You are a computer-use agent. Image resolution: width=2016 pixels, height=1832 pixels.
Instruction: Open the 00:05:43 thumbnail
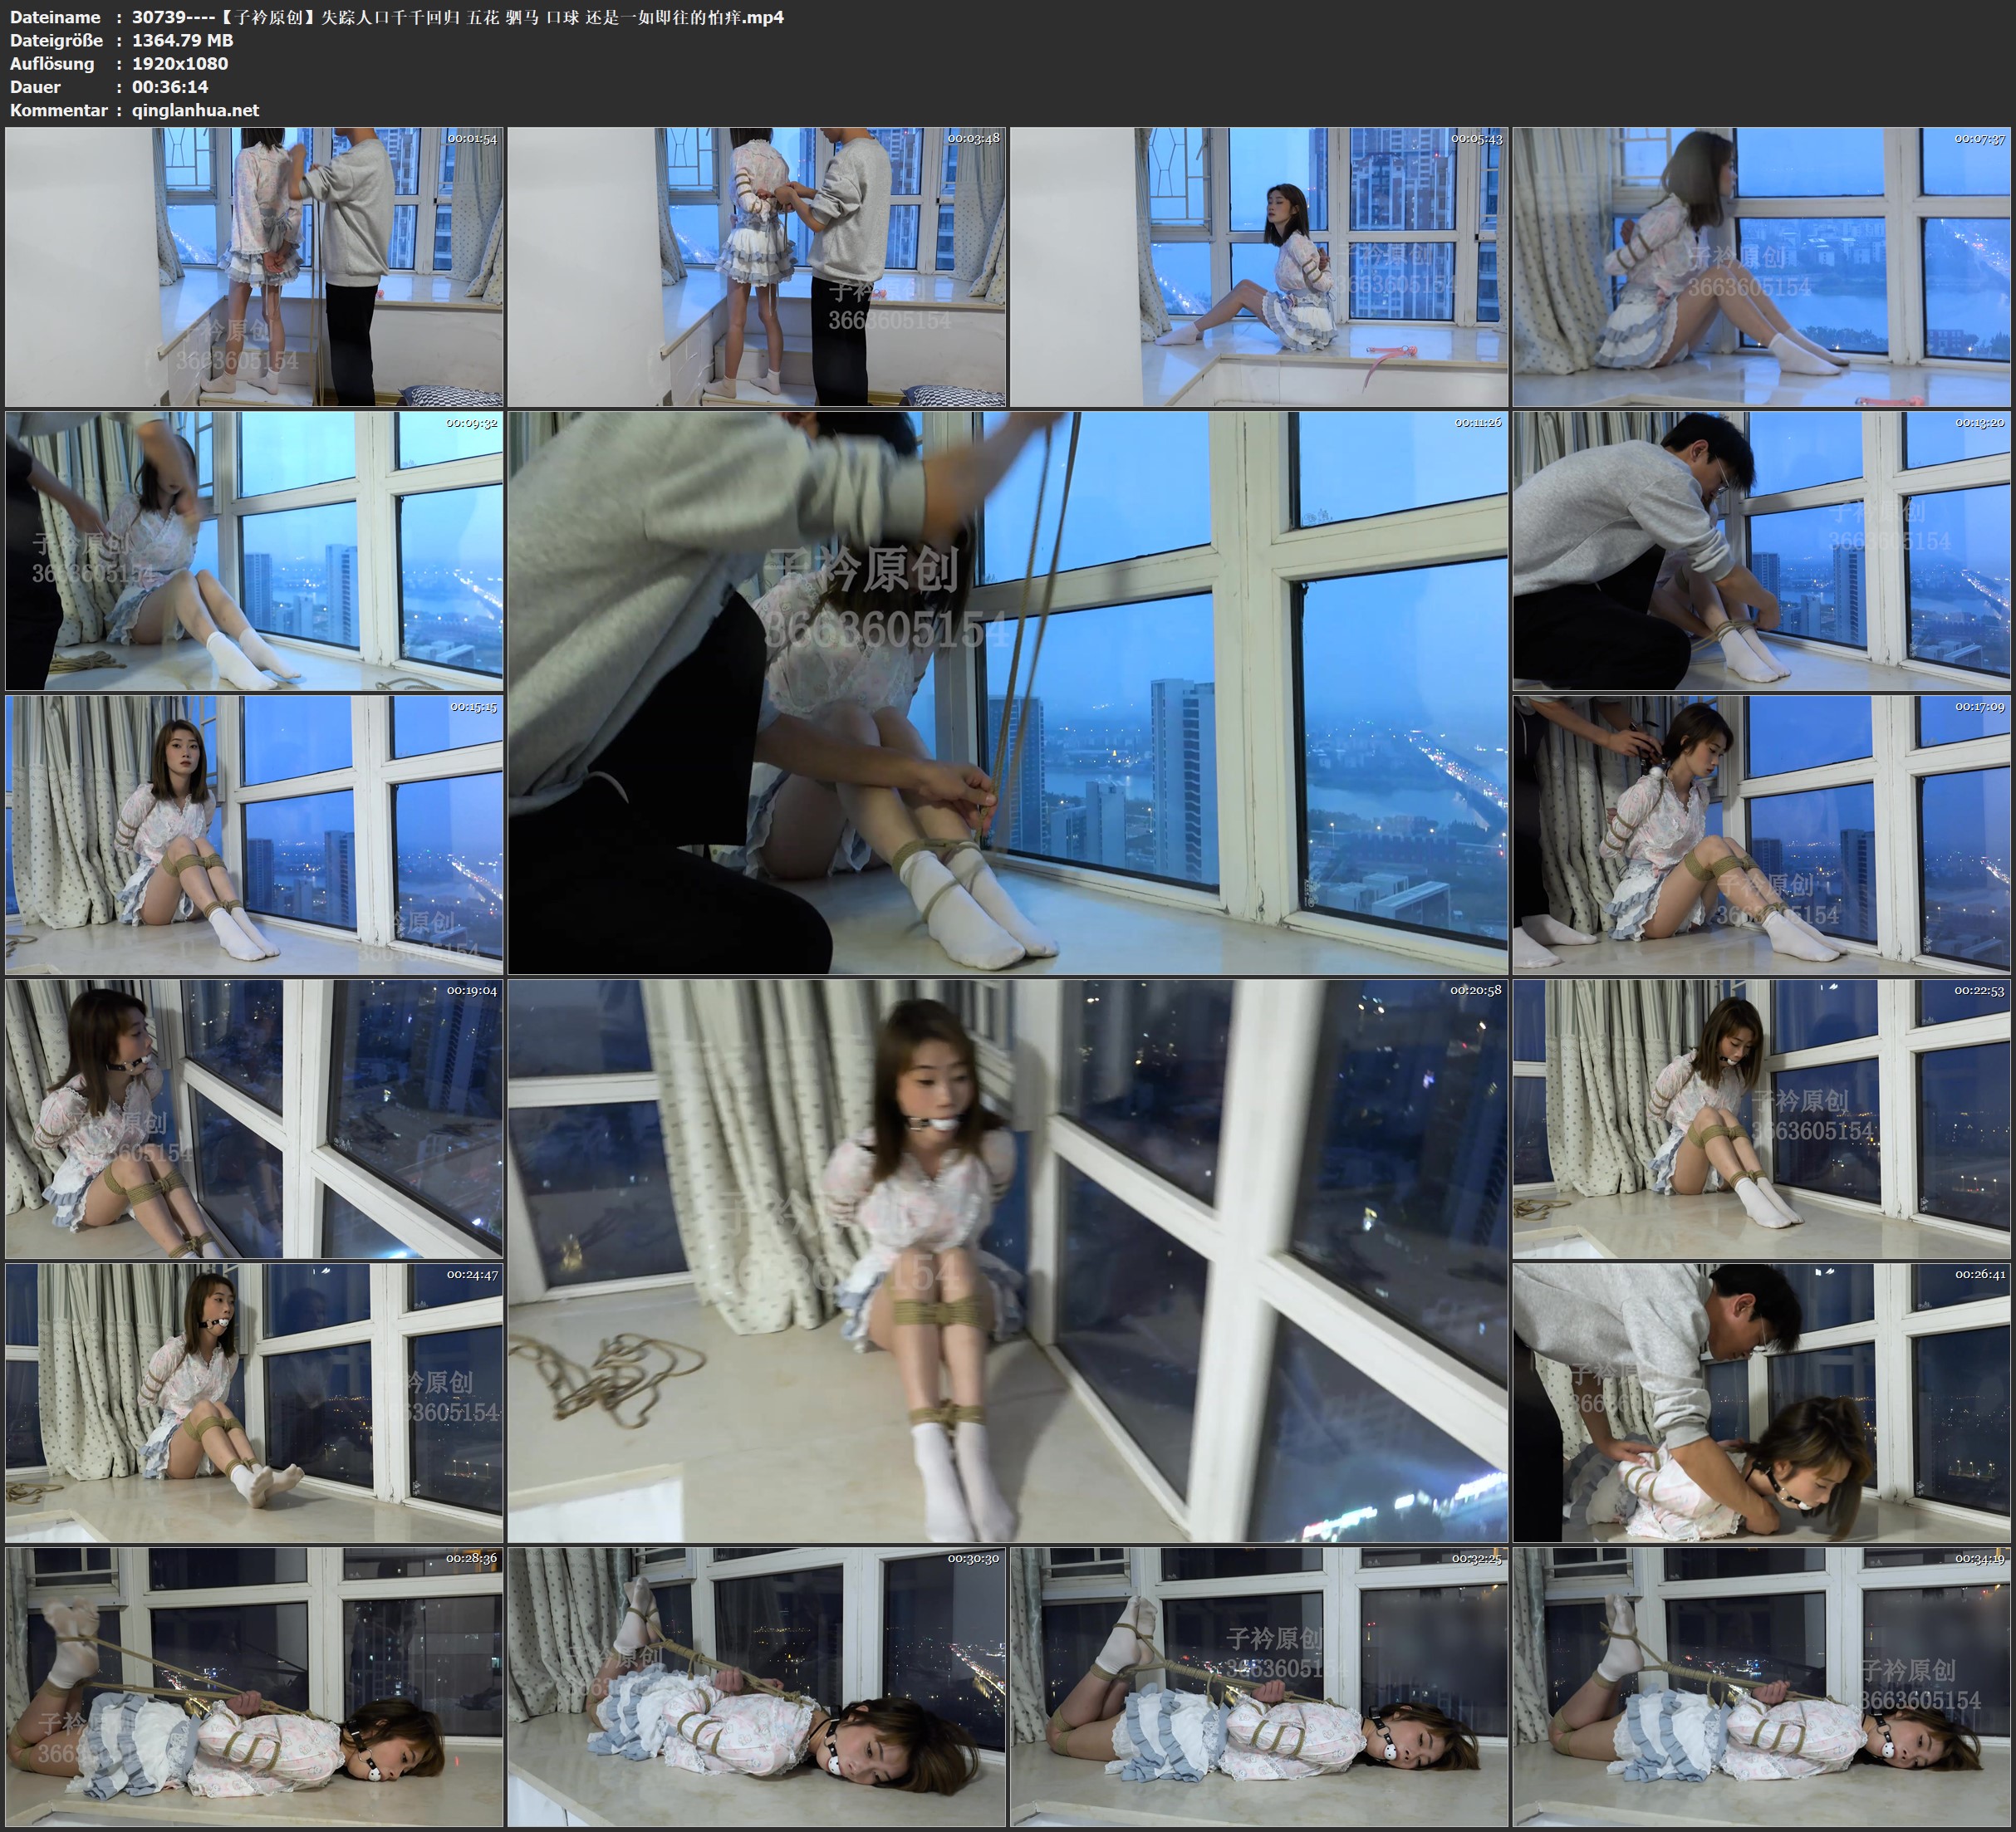tap(1259, 267)
